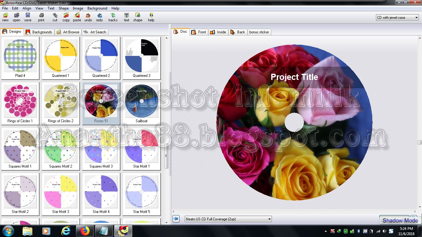Viewport: 422px width, 237px height.
Task: Choose the Squares Motif 3 design
Action: [101, 149]
